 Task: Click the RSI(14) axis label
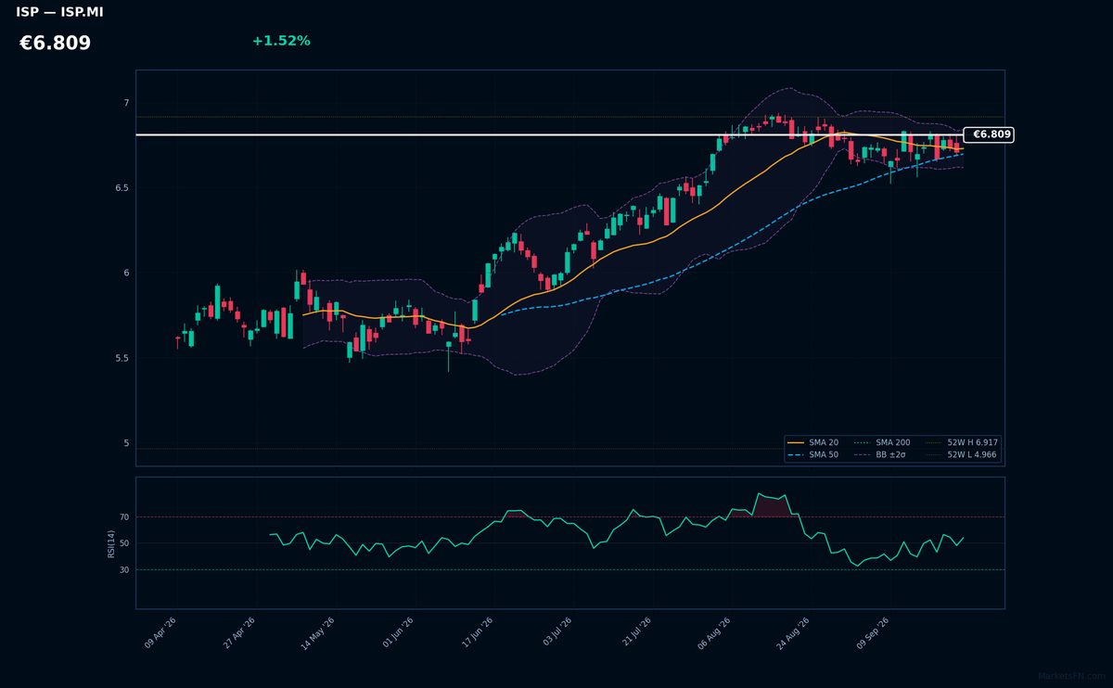coord(111,543)
